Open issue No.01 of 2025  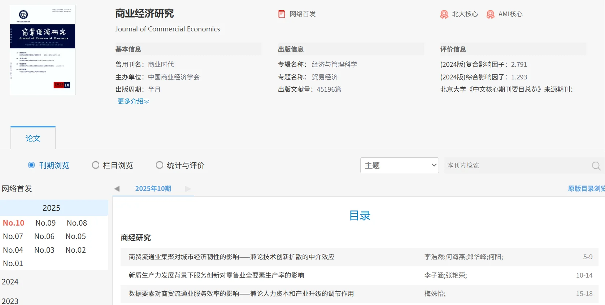pos(13,263)
